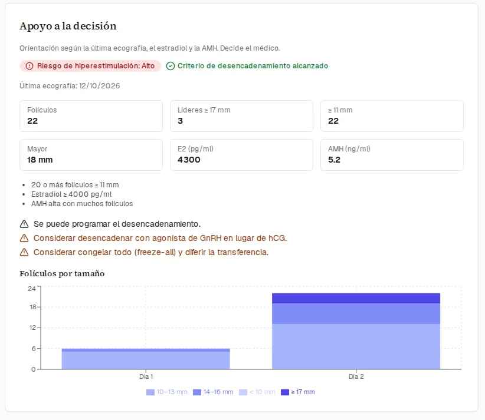
Task: Click the alert icon in the hyperstimulation risk badge
Action: (x=30, y=66)
